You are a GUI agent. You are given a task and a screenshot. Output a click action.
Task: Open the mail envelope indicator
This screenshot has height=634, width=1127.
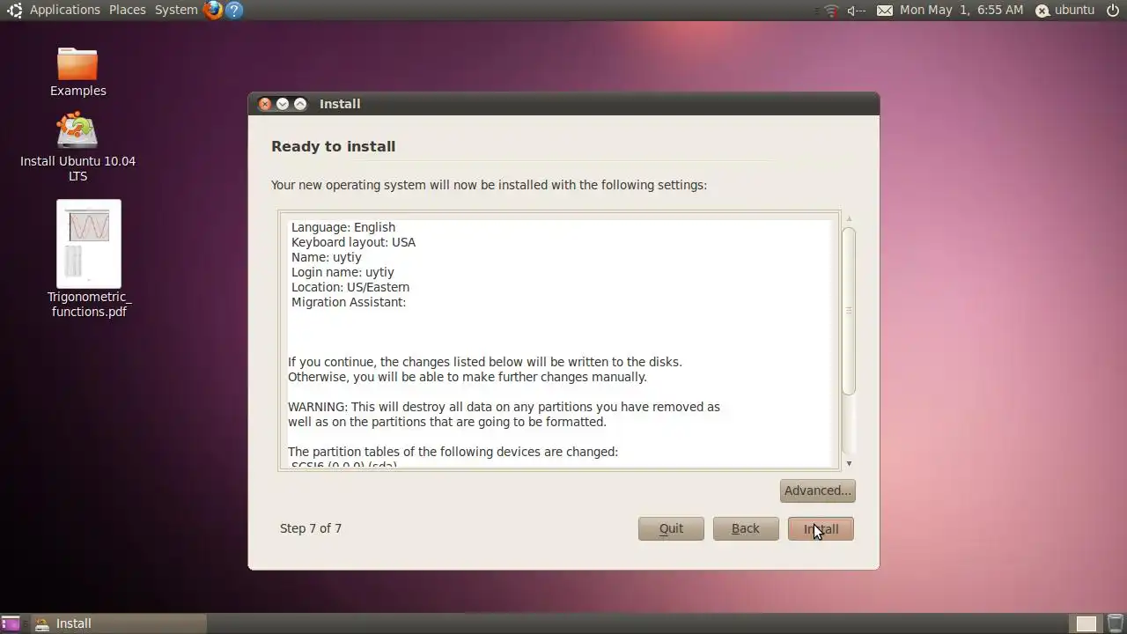[885, 11]
